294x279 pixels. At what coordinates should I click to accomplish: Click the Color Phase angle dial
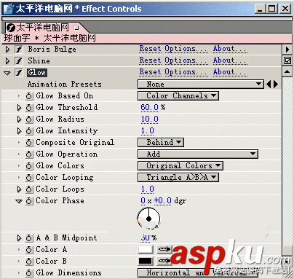pos(148,219)
